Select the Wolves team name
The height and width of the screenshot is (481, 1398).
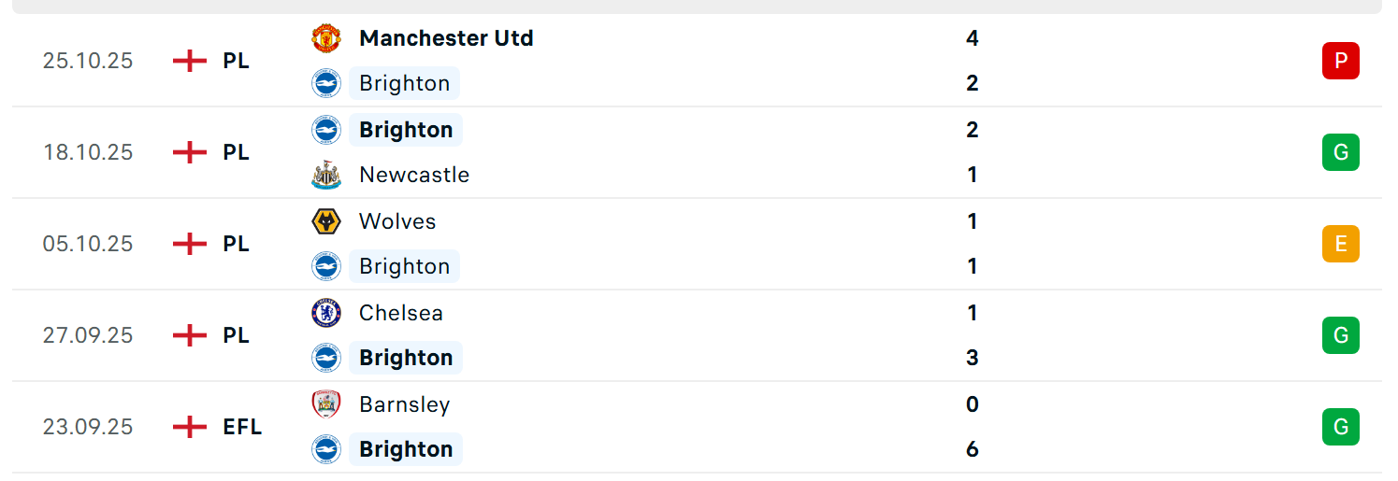(x=397, y=221)
